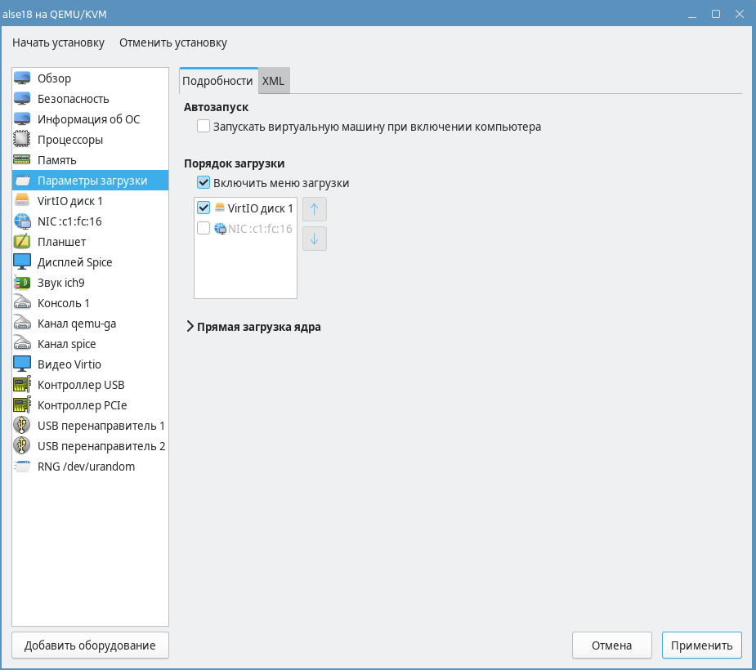Enable autostart of virtual machine checkbox

pyautogui.click(x=204, y=127)
